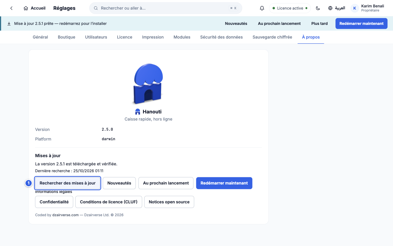
Task: Open the Confidentialité page
Action: pos(54,202)
